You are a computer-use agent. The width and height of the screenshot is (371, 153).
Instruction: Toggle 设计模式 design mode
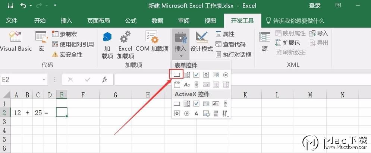[202, 41]
